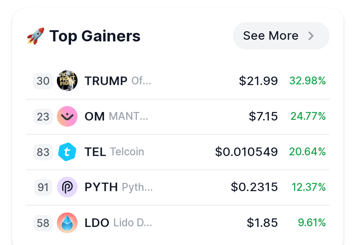This screenshot has width=355, height=245.
Task: Select the 9.61% change value for LDO
Action: pos(312,223)
